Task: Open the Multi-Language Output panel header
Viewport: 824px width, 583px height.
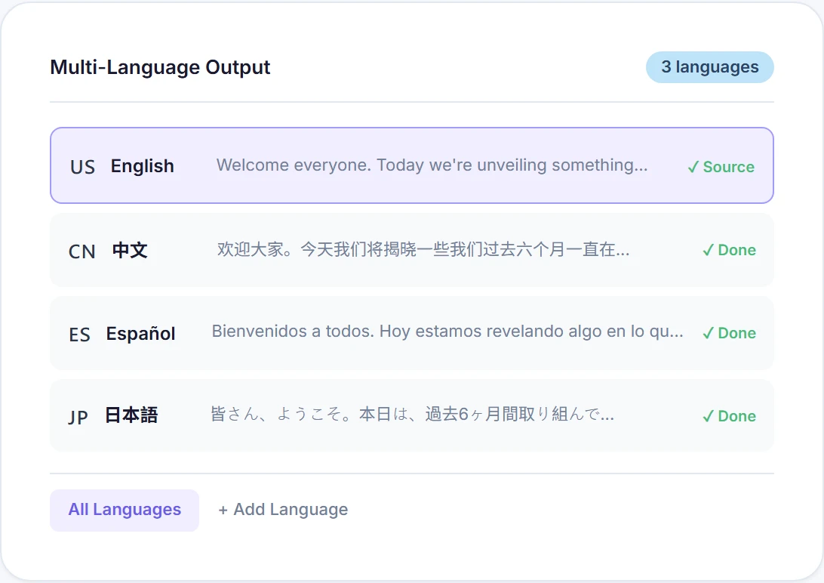Action: [160, 67]
